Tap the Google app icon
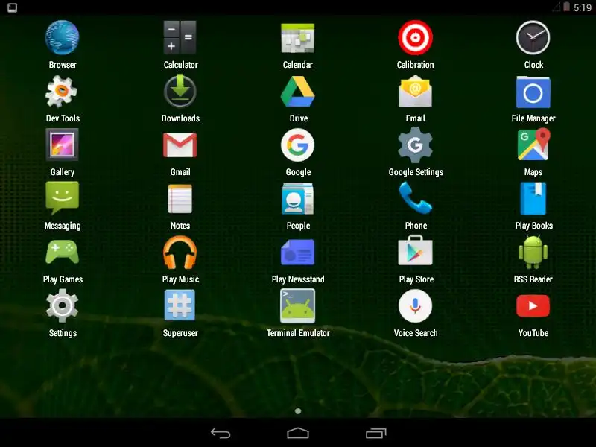596x447 pixels. [297, 145]
